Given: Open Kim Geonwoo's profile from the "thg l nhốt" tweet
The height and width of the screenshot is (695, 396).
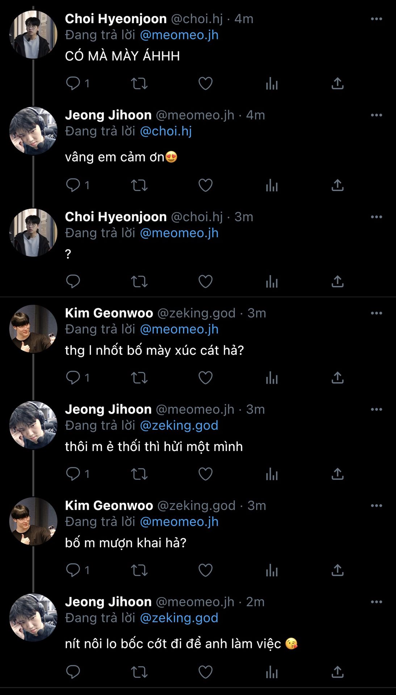Looking at the screenshot, I should click(x=109, y=313).
